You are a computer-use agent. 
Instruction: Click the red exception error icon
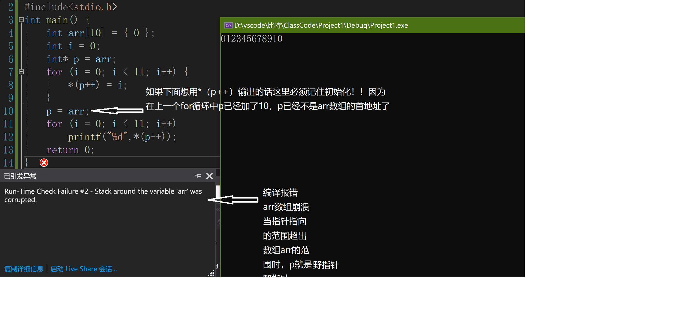point(44,163)
